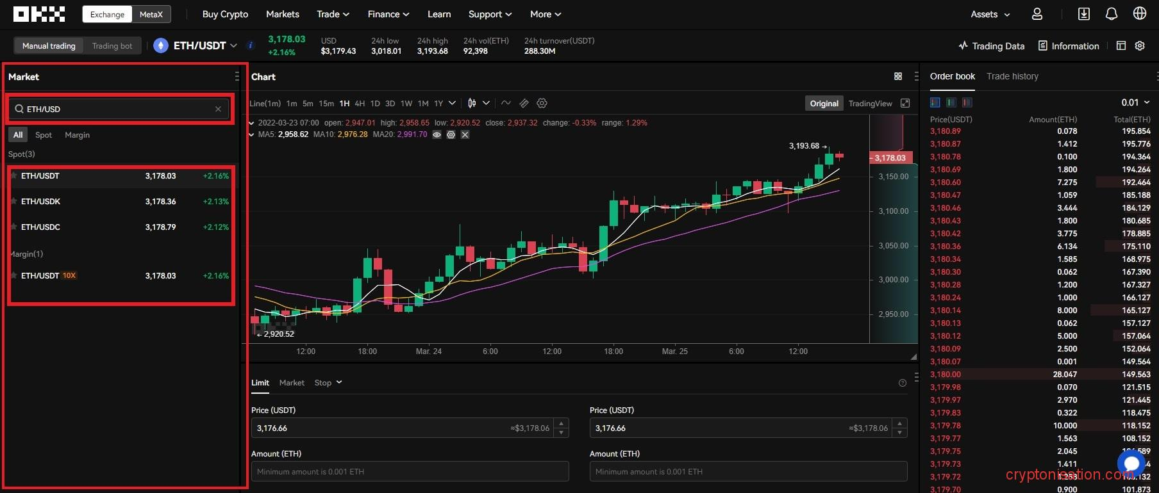Image resolution: width=1159 pixels, height=493 pixels.
Task: Open the order form help icon
Action: coord(903,383)
